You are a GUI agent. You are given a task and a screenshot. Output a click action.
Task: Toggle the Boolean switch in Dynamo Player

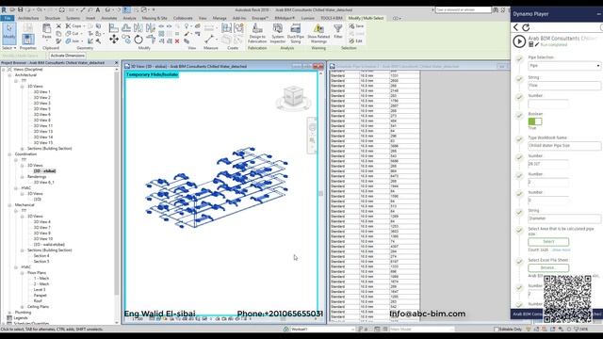point(535,121)
